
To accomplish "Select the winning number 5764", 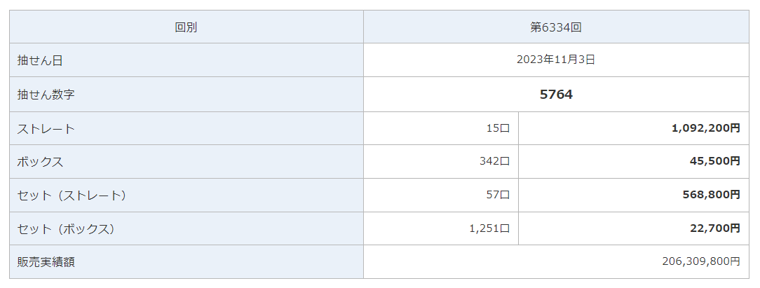I will click(556, 95).
